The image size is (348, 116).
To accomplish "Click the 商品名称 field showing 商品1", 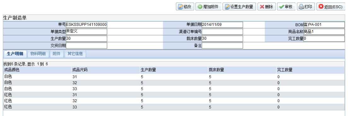I will pos(324,32).
